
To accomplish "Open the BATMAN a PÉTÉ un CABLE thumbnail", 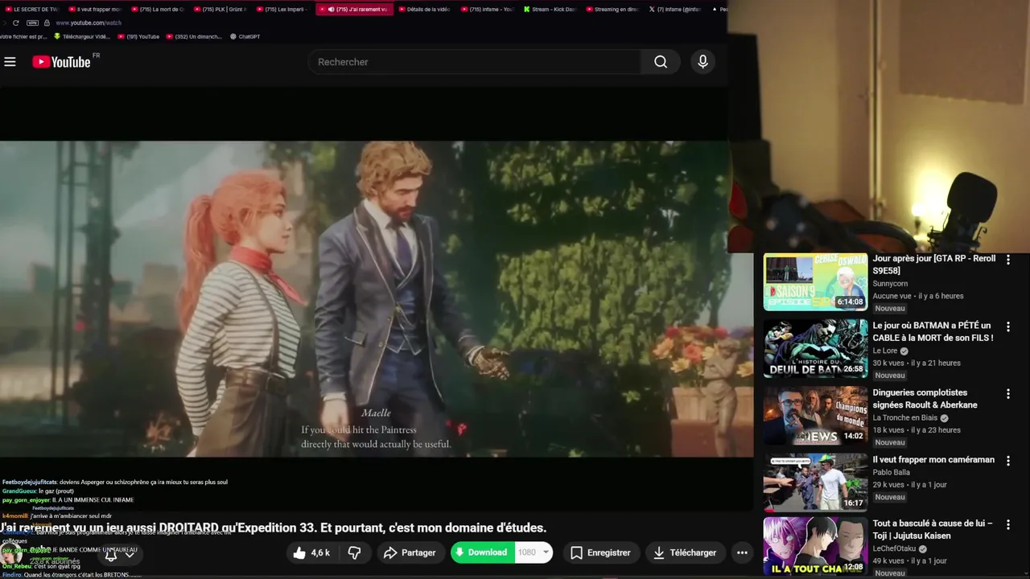I will point(815,349).
